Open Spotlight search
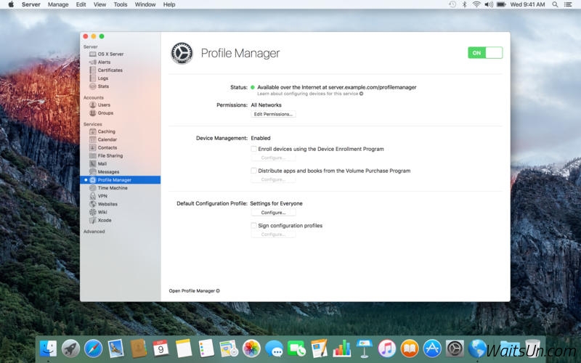The width and height of the screenshot is (581, 363). click(555, 4)
